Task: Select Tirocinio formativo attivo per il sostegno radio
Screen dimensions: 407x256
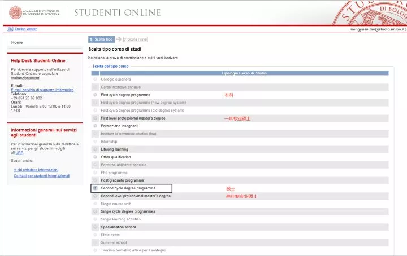Action: click(x=96, y=250)
